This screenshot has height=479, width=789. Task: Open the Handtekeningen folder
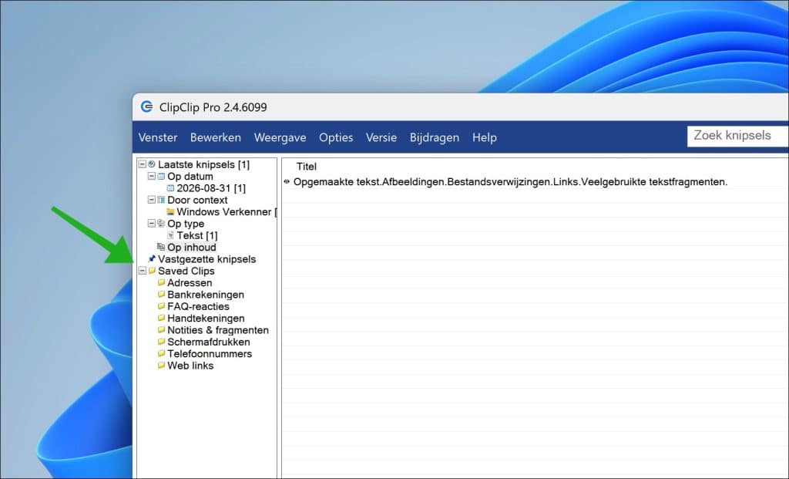[x=206, y=319]
